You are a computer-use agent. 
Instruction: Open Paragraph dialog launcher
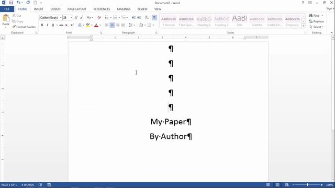(157, 33)
